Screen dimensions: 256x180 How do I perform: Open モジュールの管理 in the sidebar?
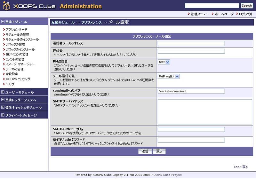coord(17,34)
